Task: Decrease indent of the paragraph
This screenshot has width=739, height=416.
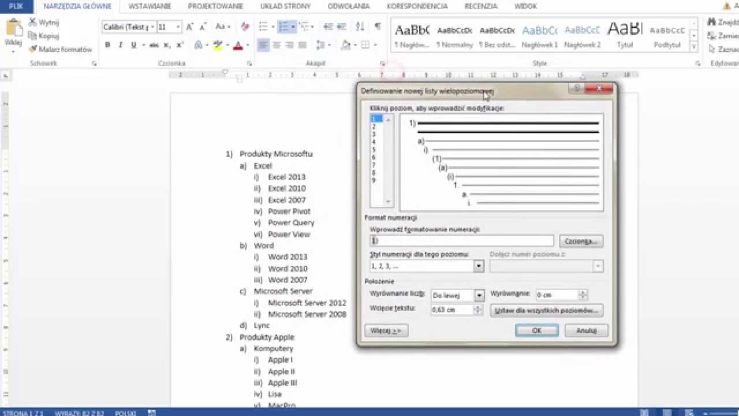Action: [328, 27]
